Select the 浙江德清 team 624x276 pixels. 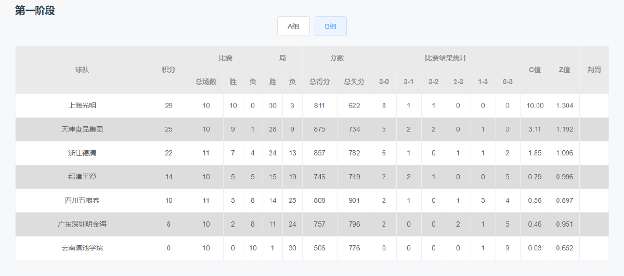82,153
